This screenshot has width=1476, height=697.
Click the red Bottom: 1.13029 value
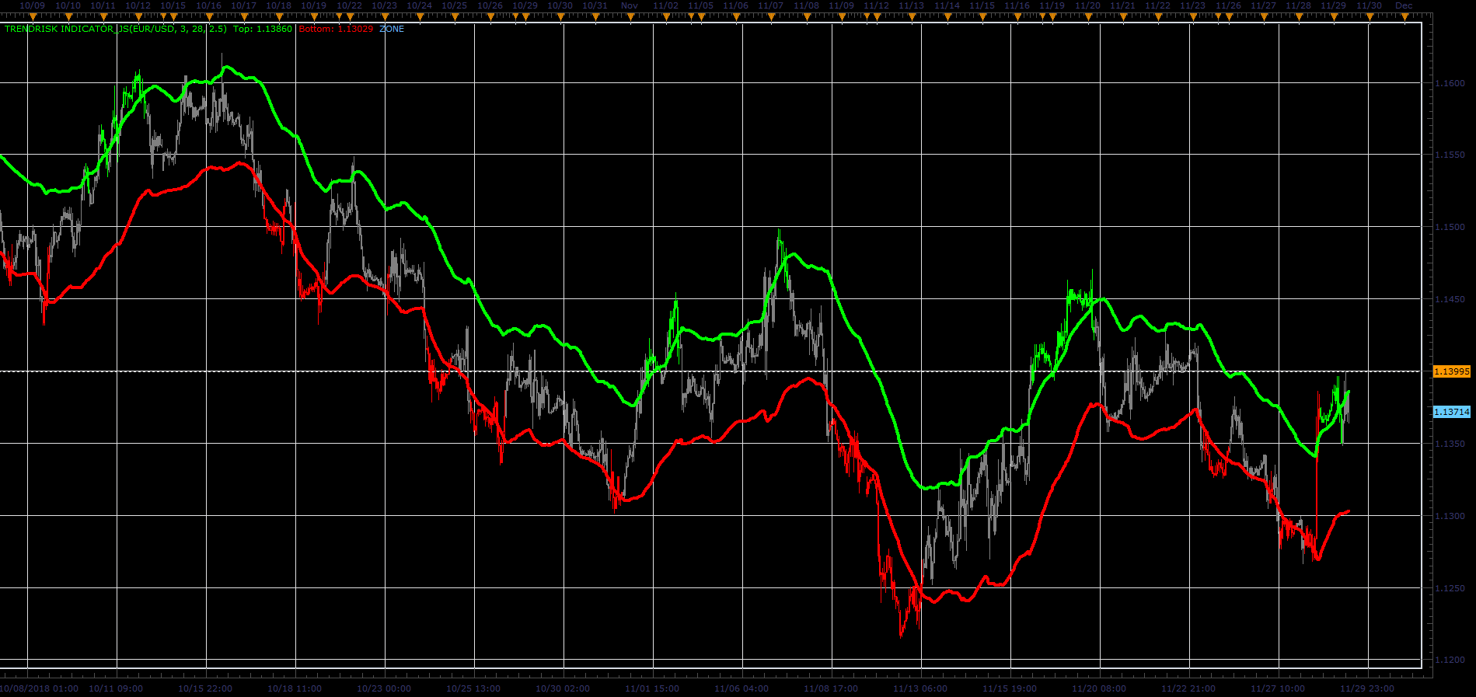(336, 29)
